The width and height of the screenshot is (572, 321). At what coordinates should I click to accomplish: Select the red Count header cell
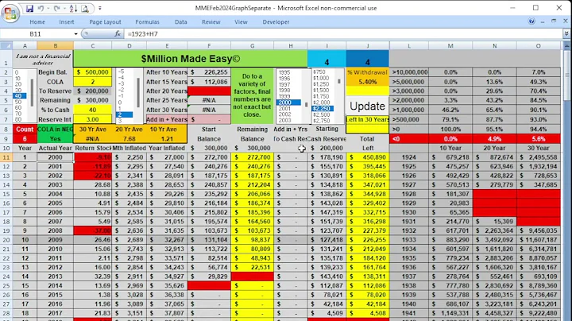tap(25, 130)
